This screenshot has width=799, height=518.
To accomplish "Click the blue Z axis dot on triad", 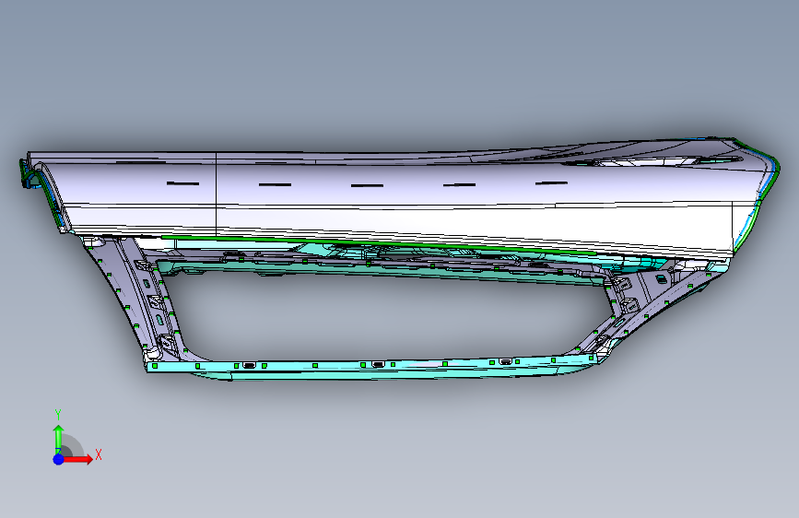I will 59,459.
